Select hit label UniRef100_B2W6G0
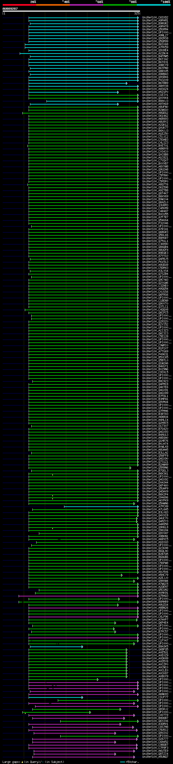This screenshot has width=173, height=764. tap(155, 110)
